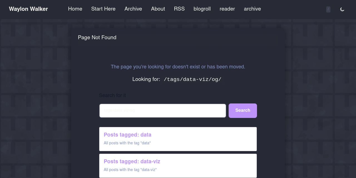The image size is (356, 178).
Task: Open the blogroll nav link
Action: (x=202, y=9)
